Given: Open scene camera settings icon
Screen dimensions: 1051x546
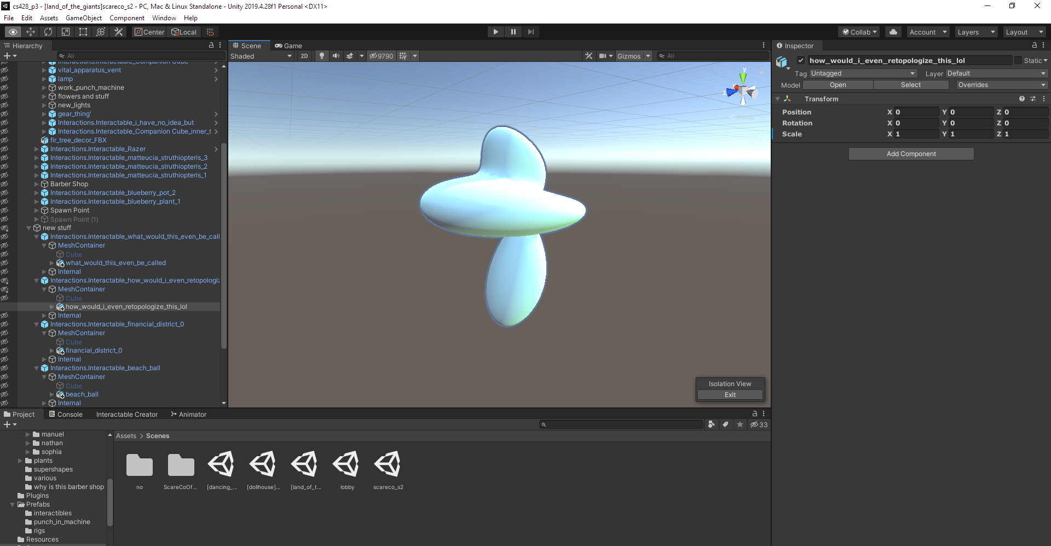Looking at the screenshot, I should click(x=603, y=56).
